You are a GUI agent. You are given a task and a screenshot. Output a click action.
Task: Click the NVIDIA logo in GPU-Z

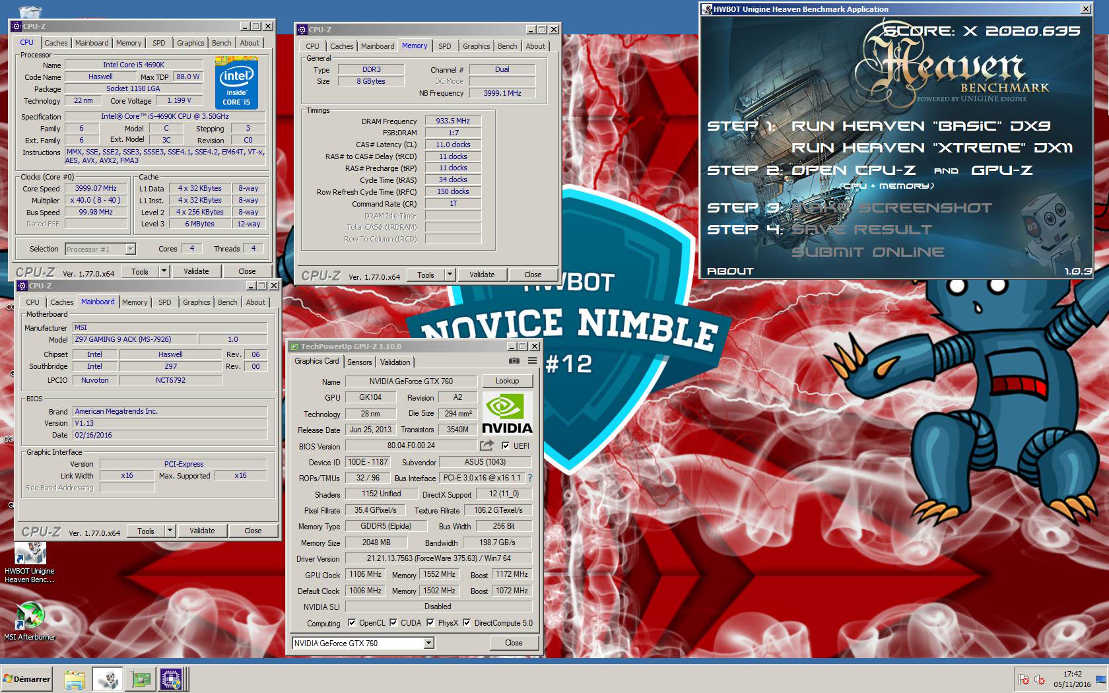click(x=507, y=413)
